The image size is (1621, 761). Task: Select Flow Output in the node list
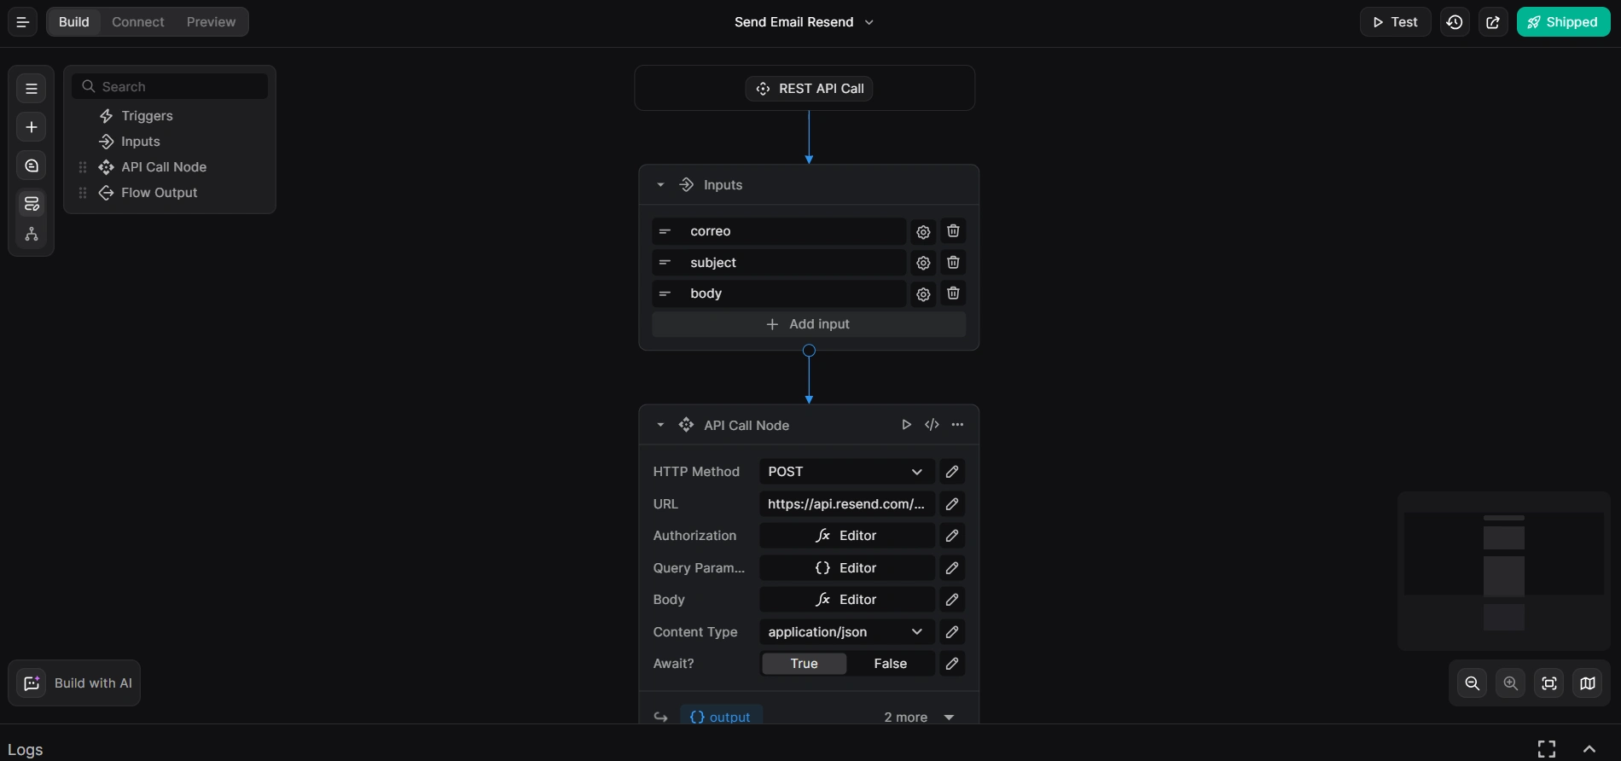point(159,193)
